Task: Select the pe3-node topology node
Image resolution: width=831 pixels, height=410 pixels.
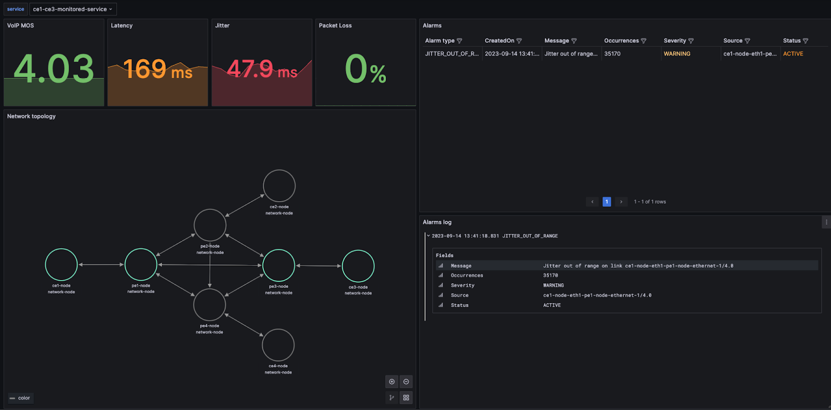Action: (279, 266)
